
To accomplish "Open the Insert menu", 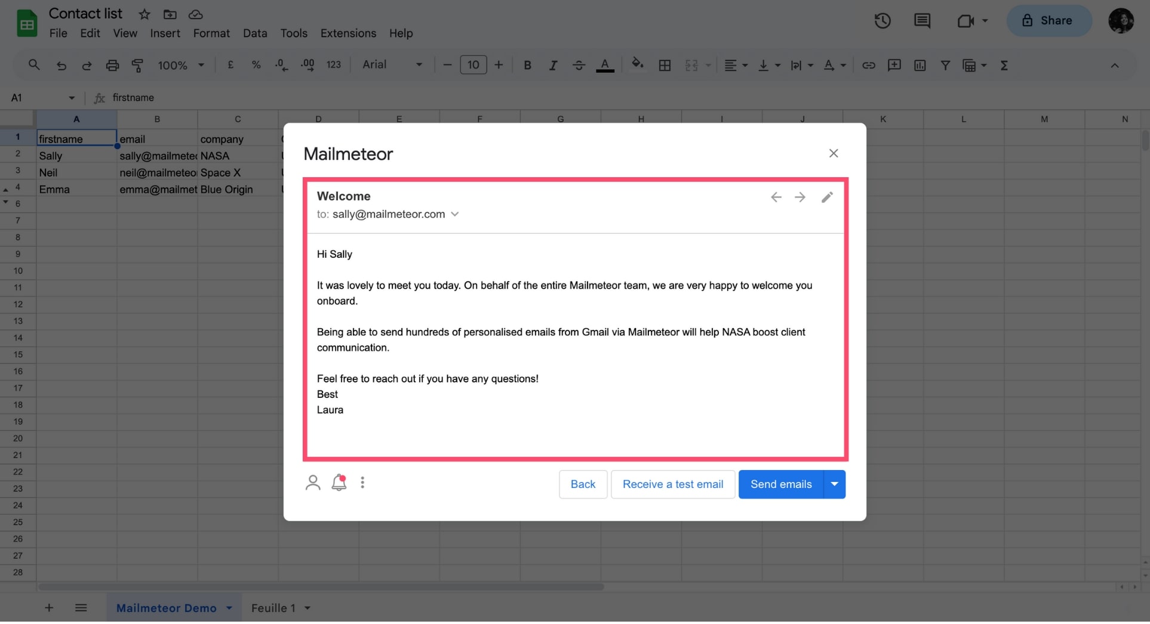I will 165,33.
